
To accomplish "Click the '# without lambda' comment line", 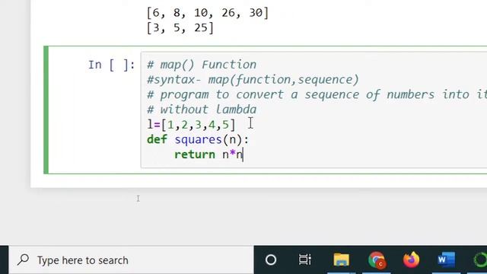I will coord(202,110).
